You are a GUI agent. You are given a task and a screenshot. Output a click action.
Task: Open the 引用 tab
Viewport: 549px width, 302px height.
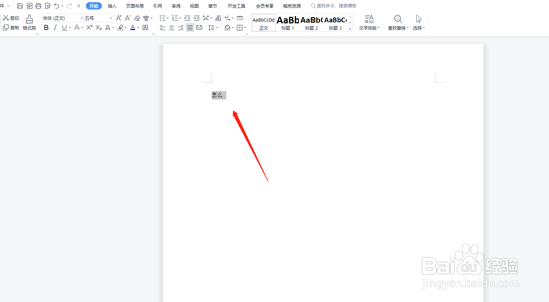(x=158, y=6)
